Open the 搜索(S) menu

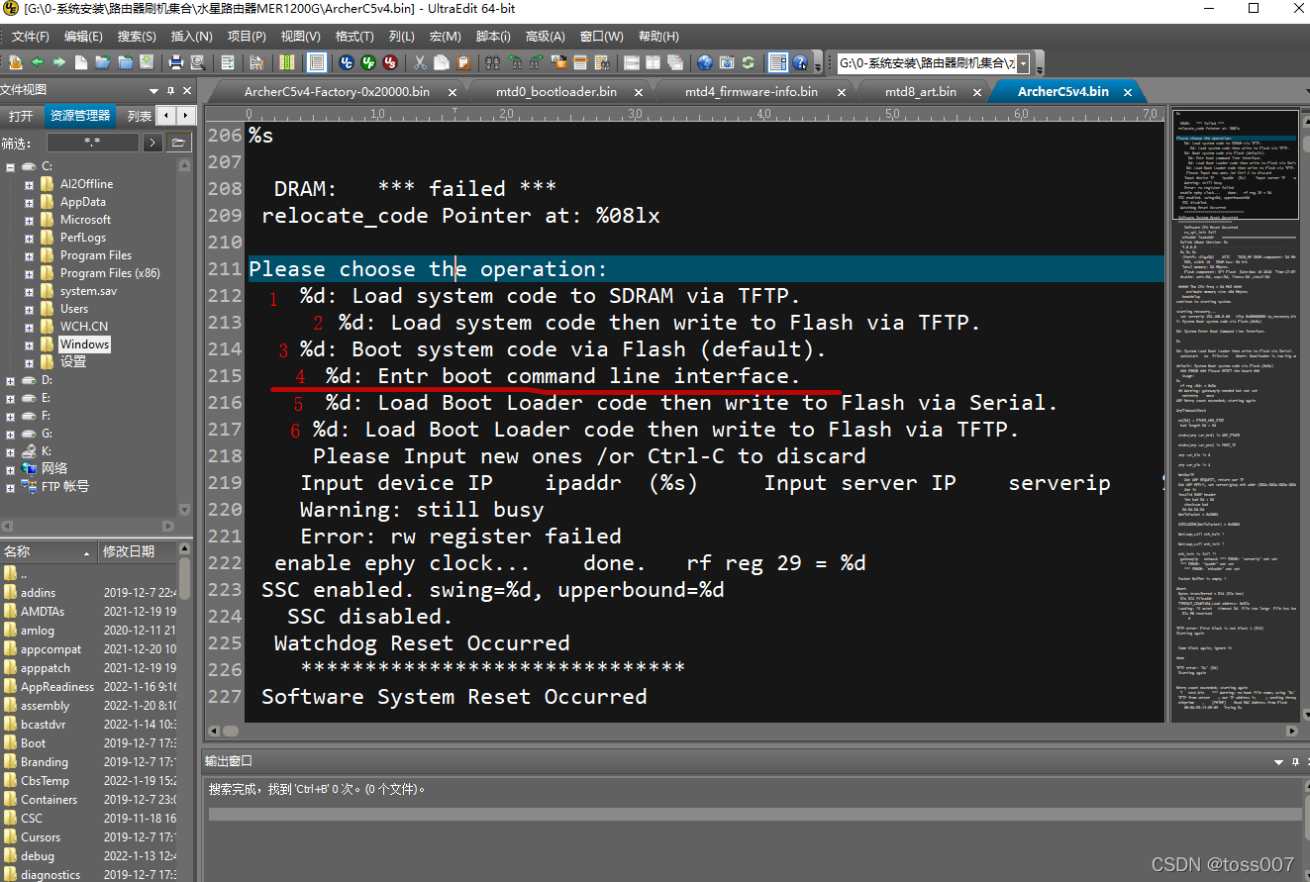[x=137, y=37]
